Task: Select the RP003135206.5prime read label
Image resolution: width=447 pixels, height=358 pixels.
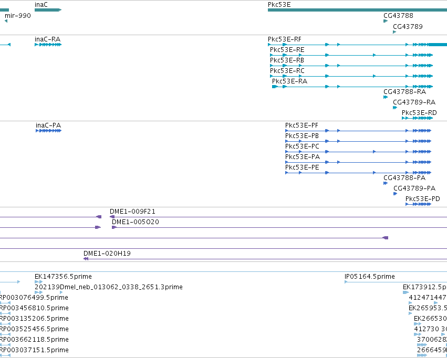Action: click(34, 319)
